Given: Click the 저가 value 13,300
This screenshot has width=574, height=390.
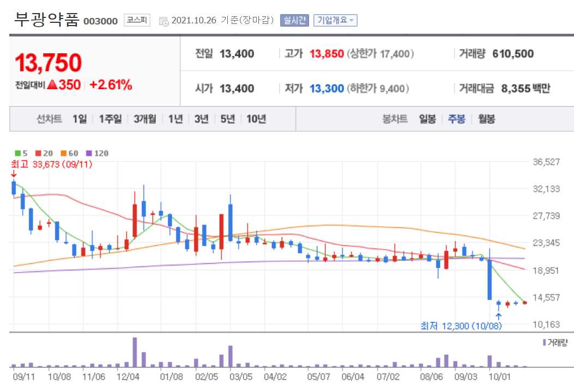Looking at the screenshot, I should 327,88.
